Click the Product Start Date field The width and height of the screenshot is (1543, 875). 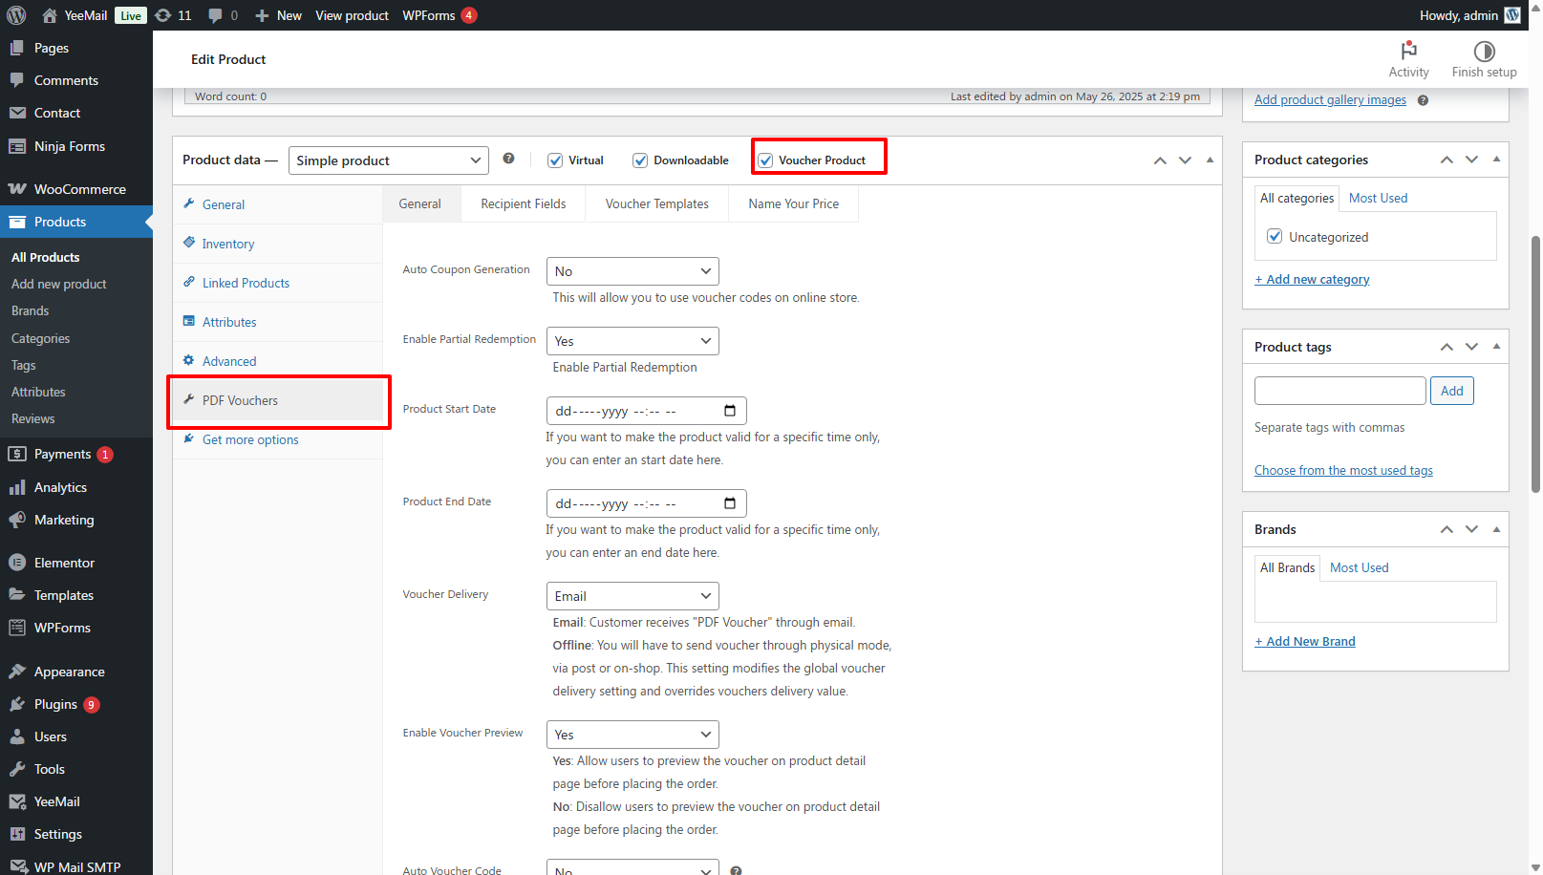coord(646,411)
